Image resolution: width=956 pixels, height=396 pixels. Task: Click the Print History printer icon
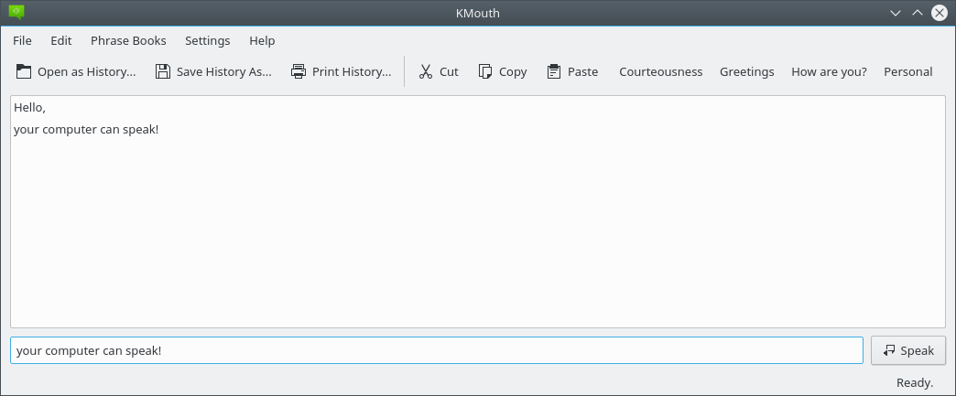coord(299,71)
